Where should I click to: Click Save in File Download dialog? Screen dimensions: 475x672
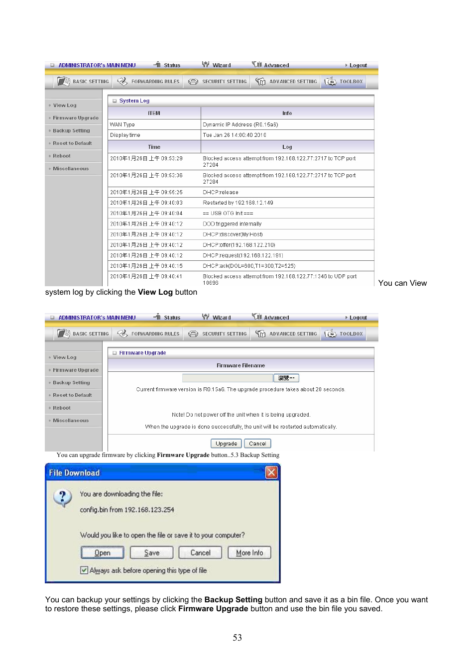tap(152, 553)
